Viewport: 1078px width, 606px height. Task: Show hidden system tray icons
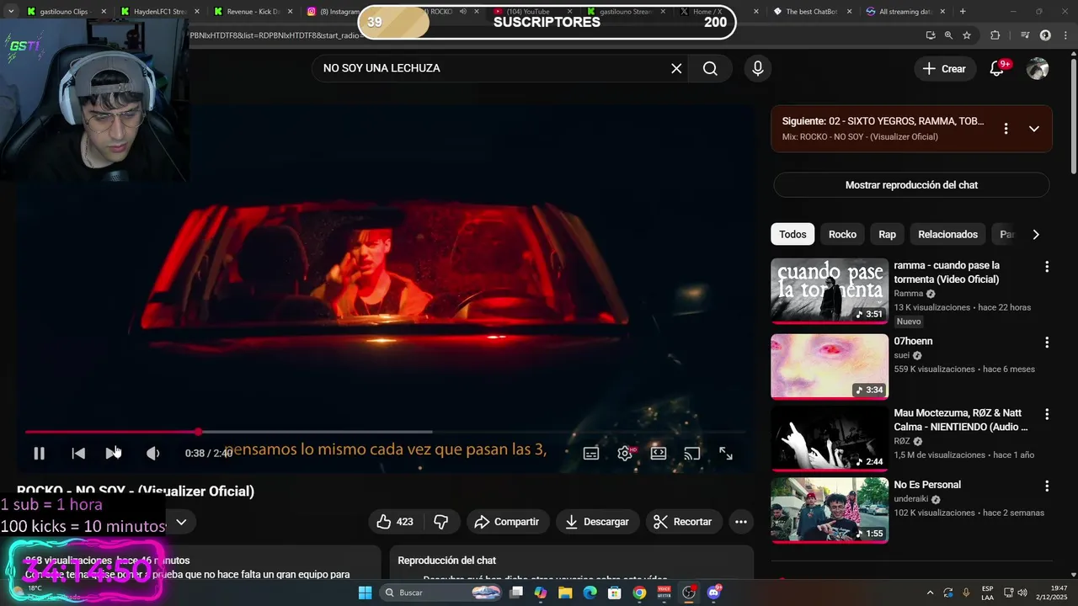(930, 593)
